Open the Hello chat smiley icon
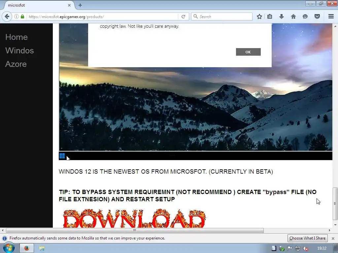This screenshot has height=253, width=338. tap(305, 16)
